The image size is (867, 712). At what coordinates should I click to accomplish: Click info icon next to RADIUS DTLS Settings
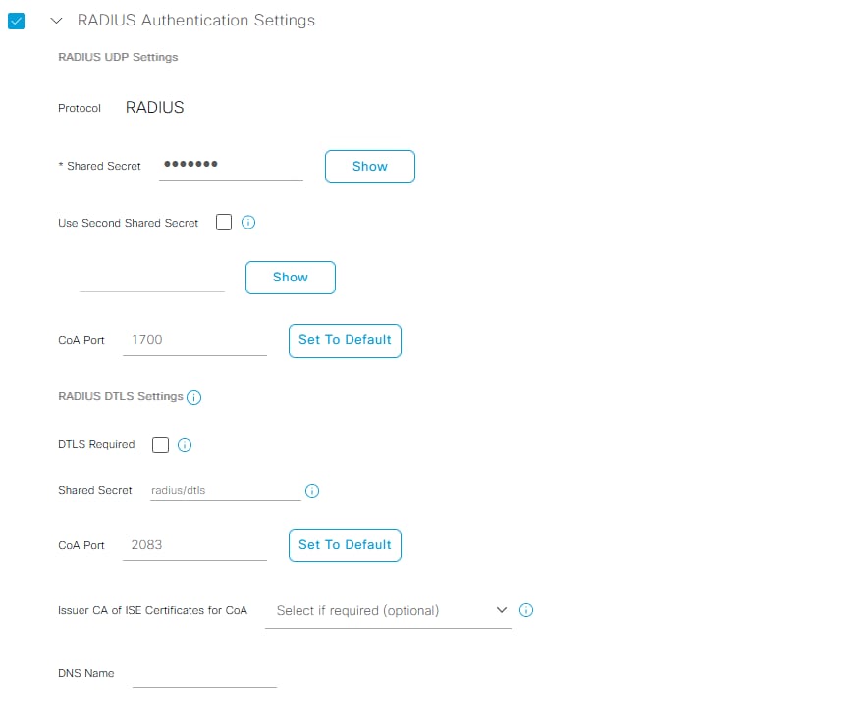(x=194, y=397)
